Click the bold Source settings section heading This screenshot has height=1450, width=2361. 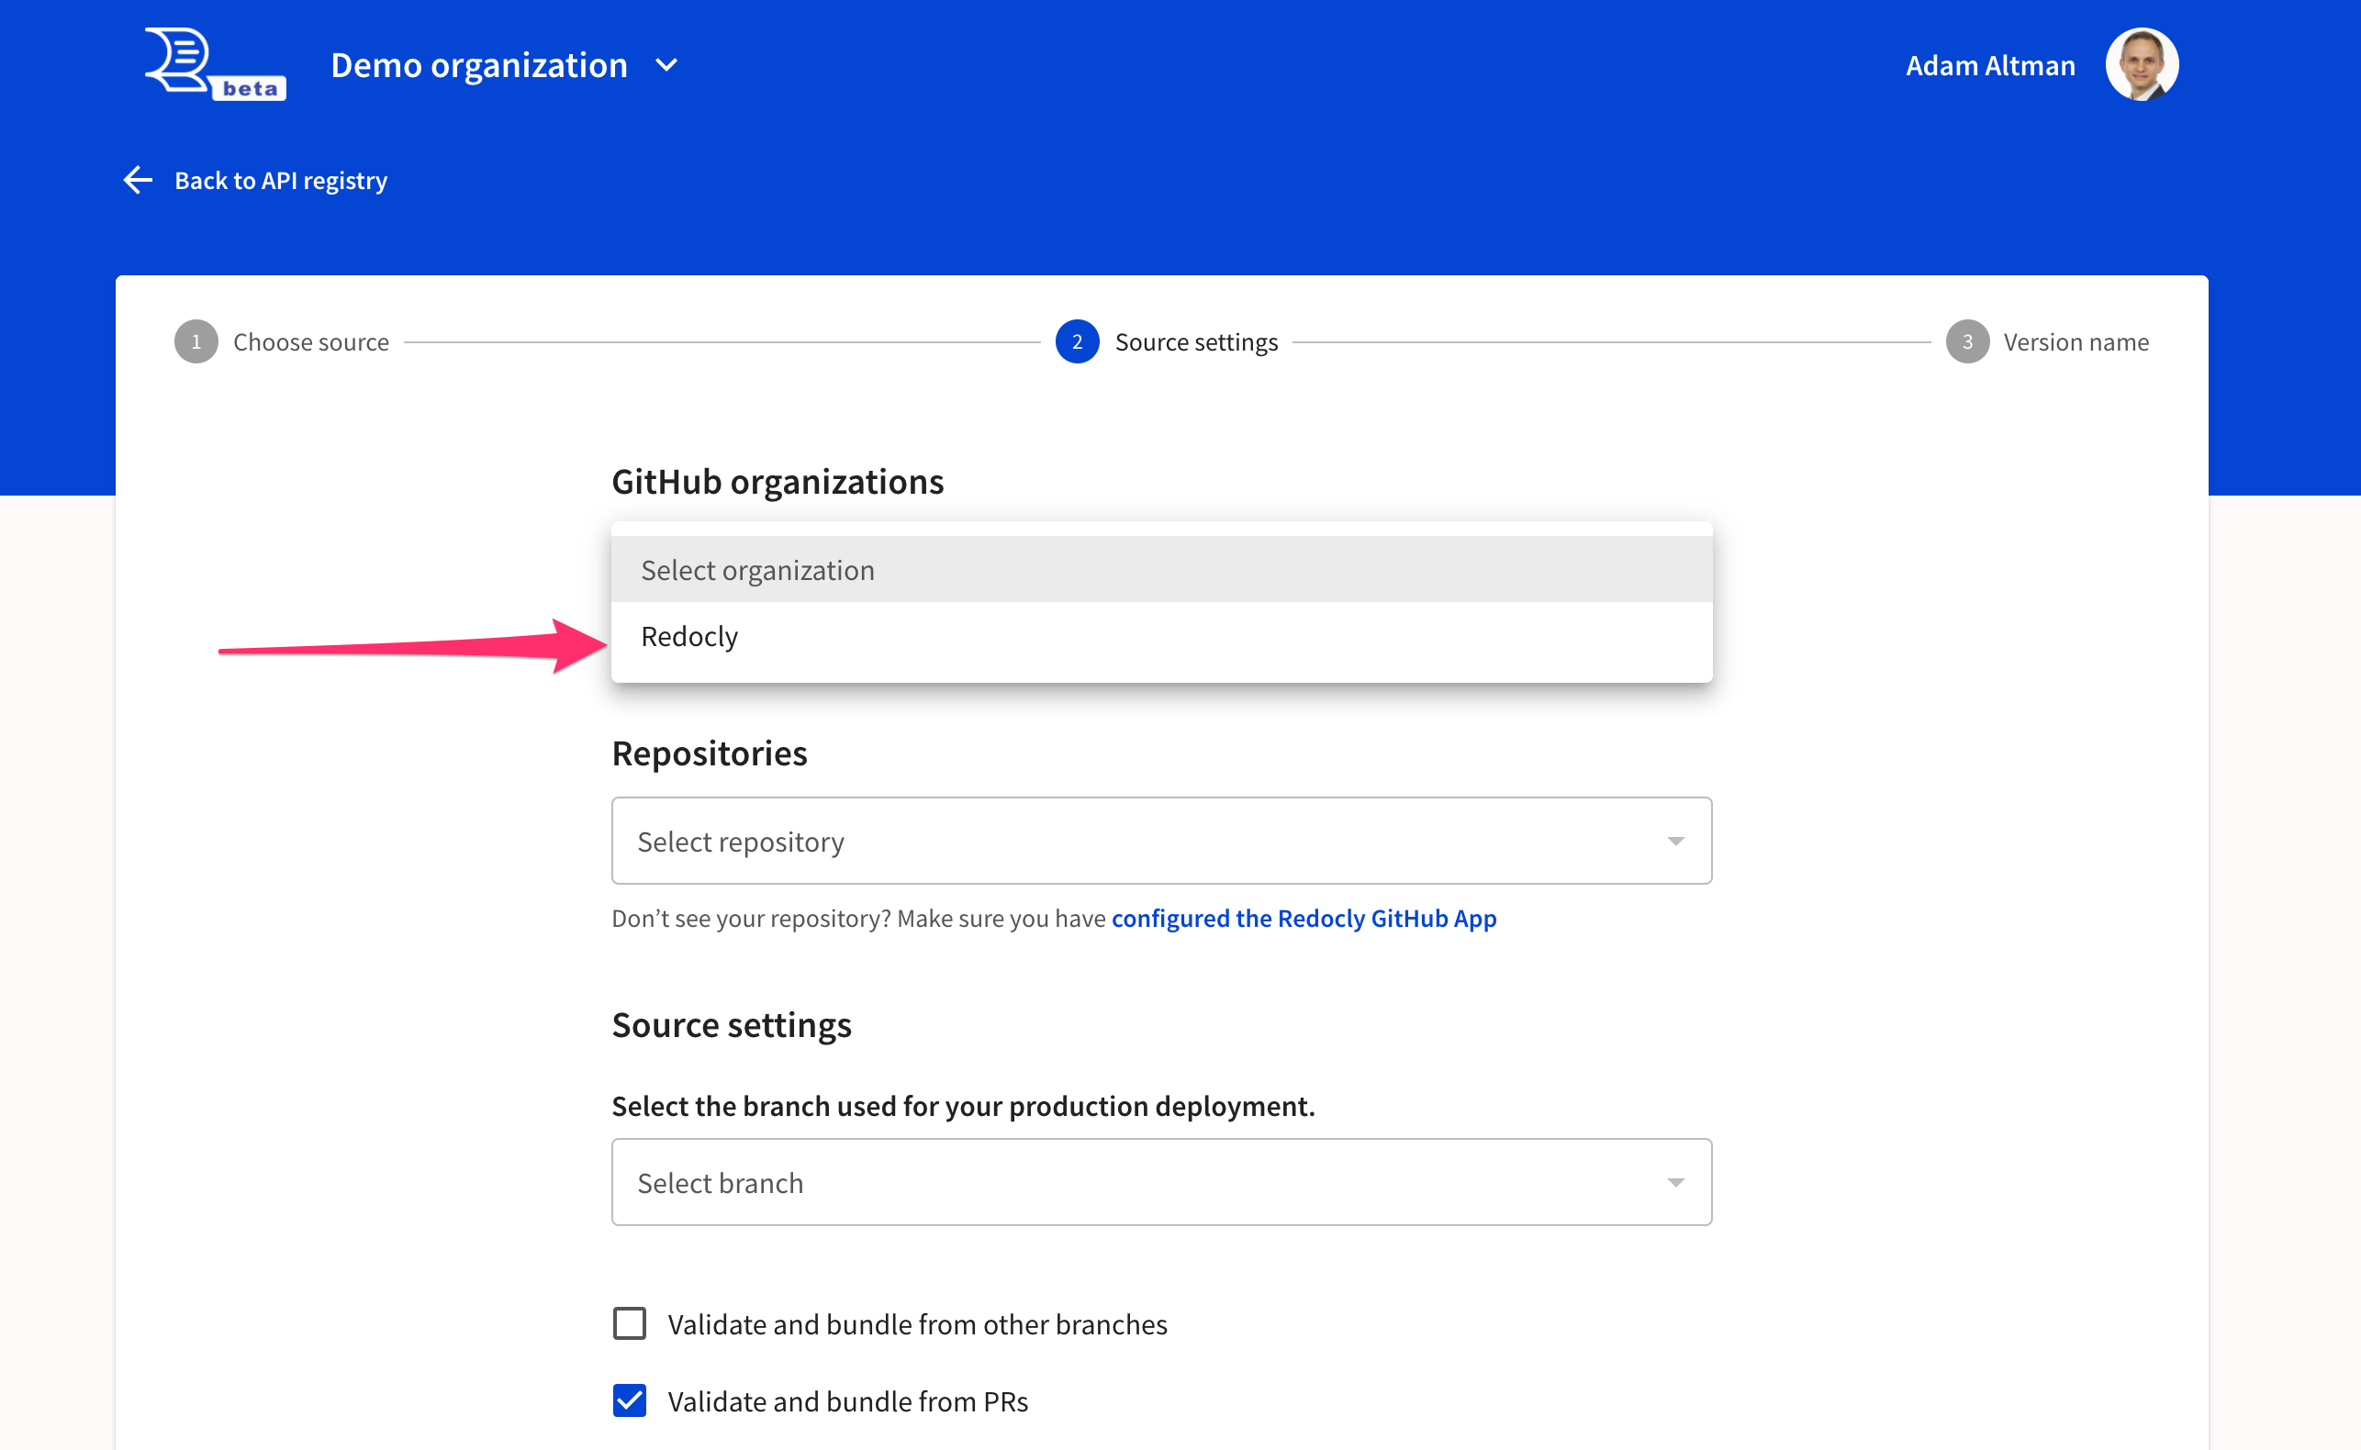(x=731, y=1024)
